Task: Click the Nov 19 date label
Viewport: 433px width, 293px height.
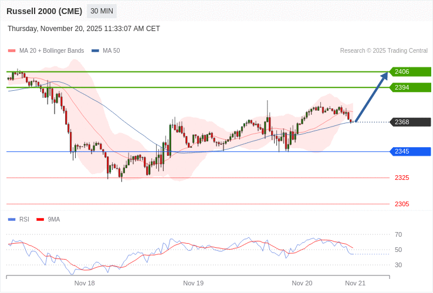Action: (x=193, y=283)
